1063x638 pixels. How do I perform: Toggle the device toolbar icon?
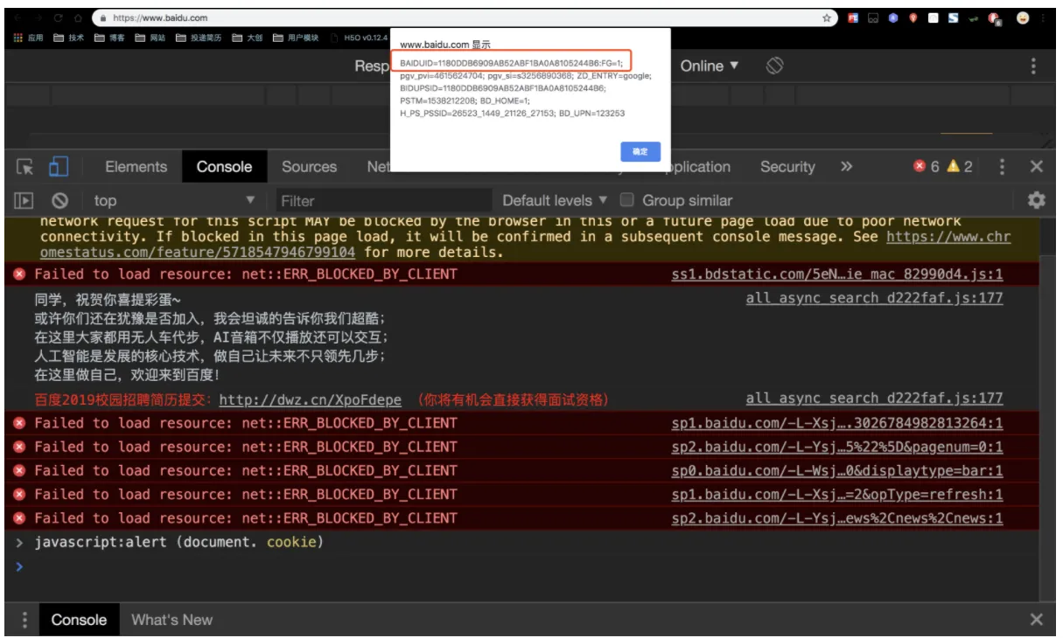pos(59,166)
